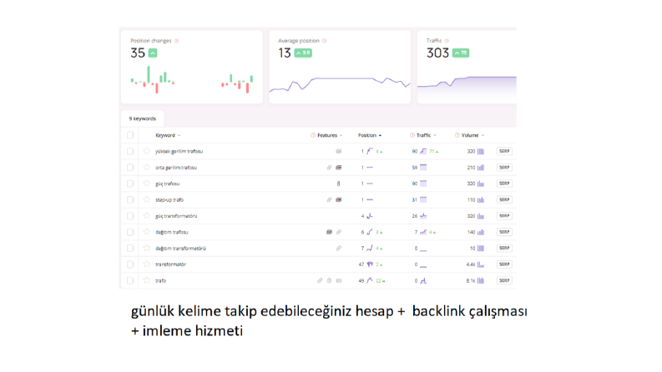Click Features column help icon
This screenshot has width=662, height=372.
(313, 135)
